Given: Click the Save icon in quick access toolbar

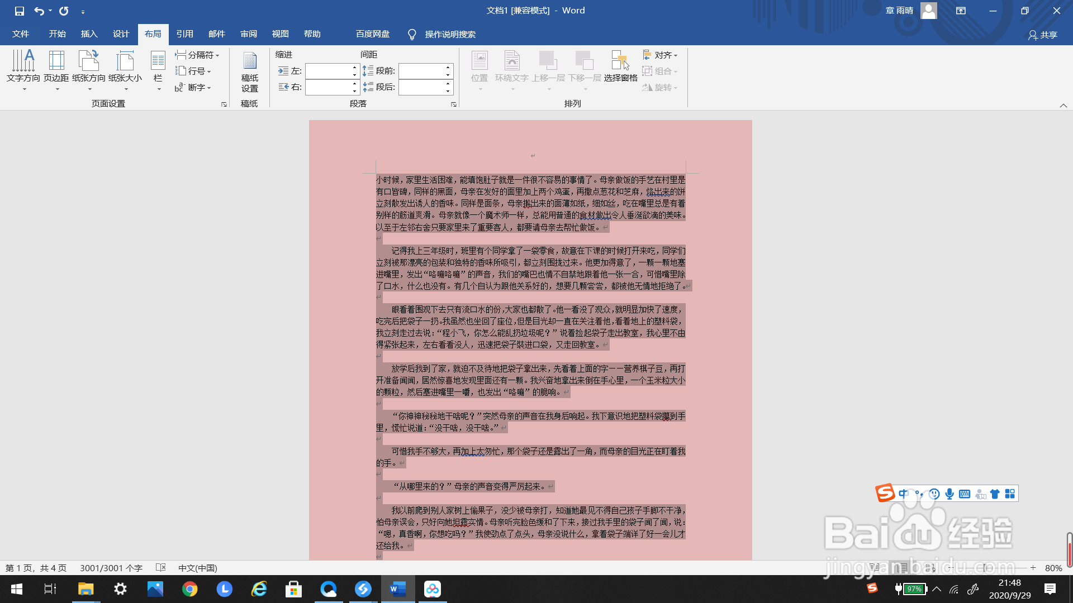Looking at the screenshot, I should coord(20,11).
